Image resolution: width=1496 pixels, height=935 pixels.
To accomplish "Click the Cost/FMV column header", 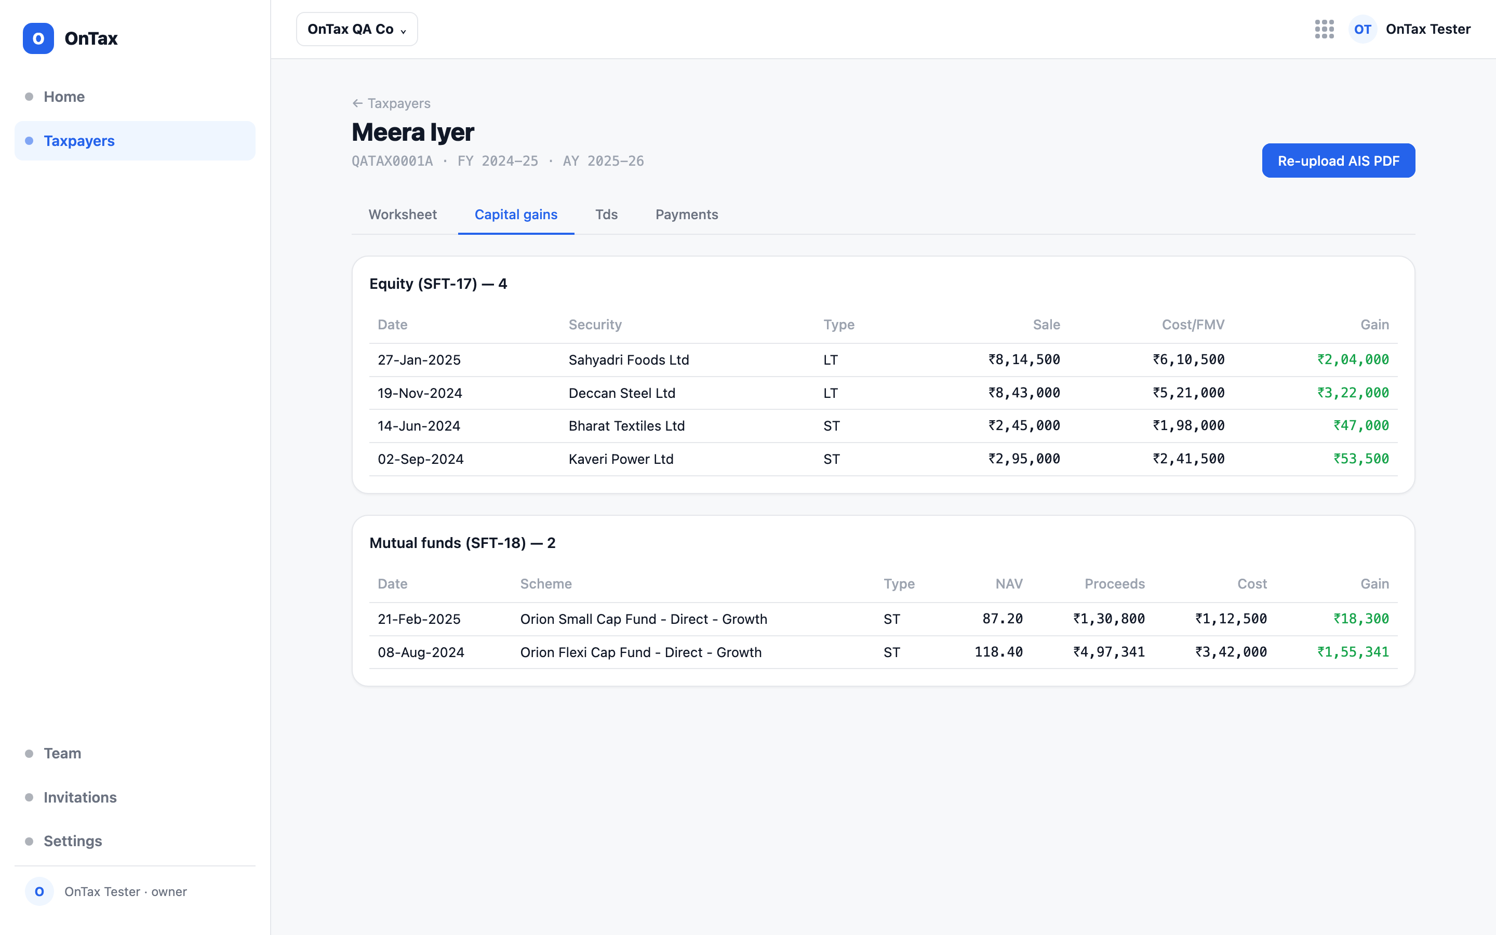I will click(x=1193, y=325).
